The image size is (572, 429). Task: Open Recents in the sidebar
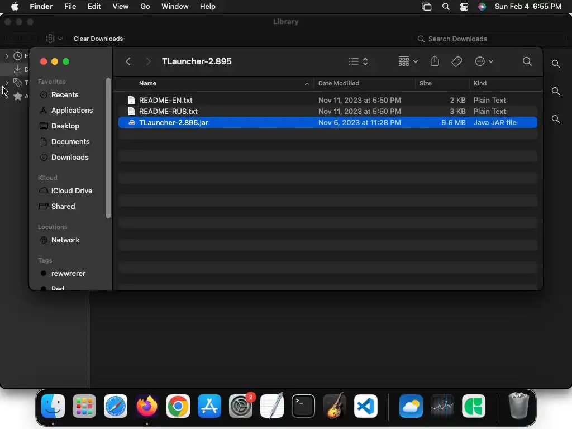(x=65, y=94)
